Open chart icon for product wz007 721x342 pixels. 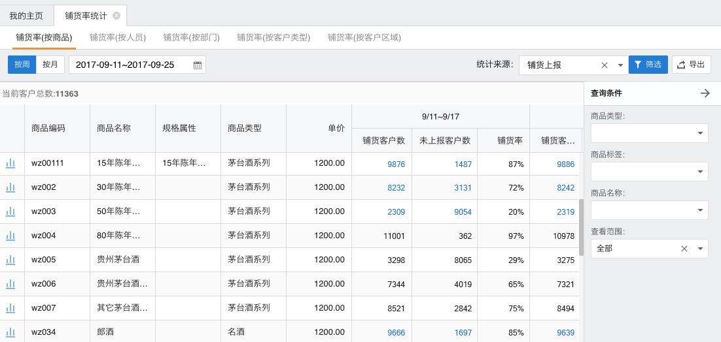pos(10,307)
